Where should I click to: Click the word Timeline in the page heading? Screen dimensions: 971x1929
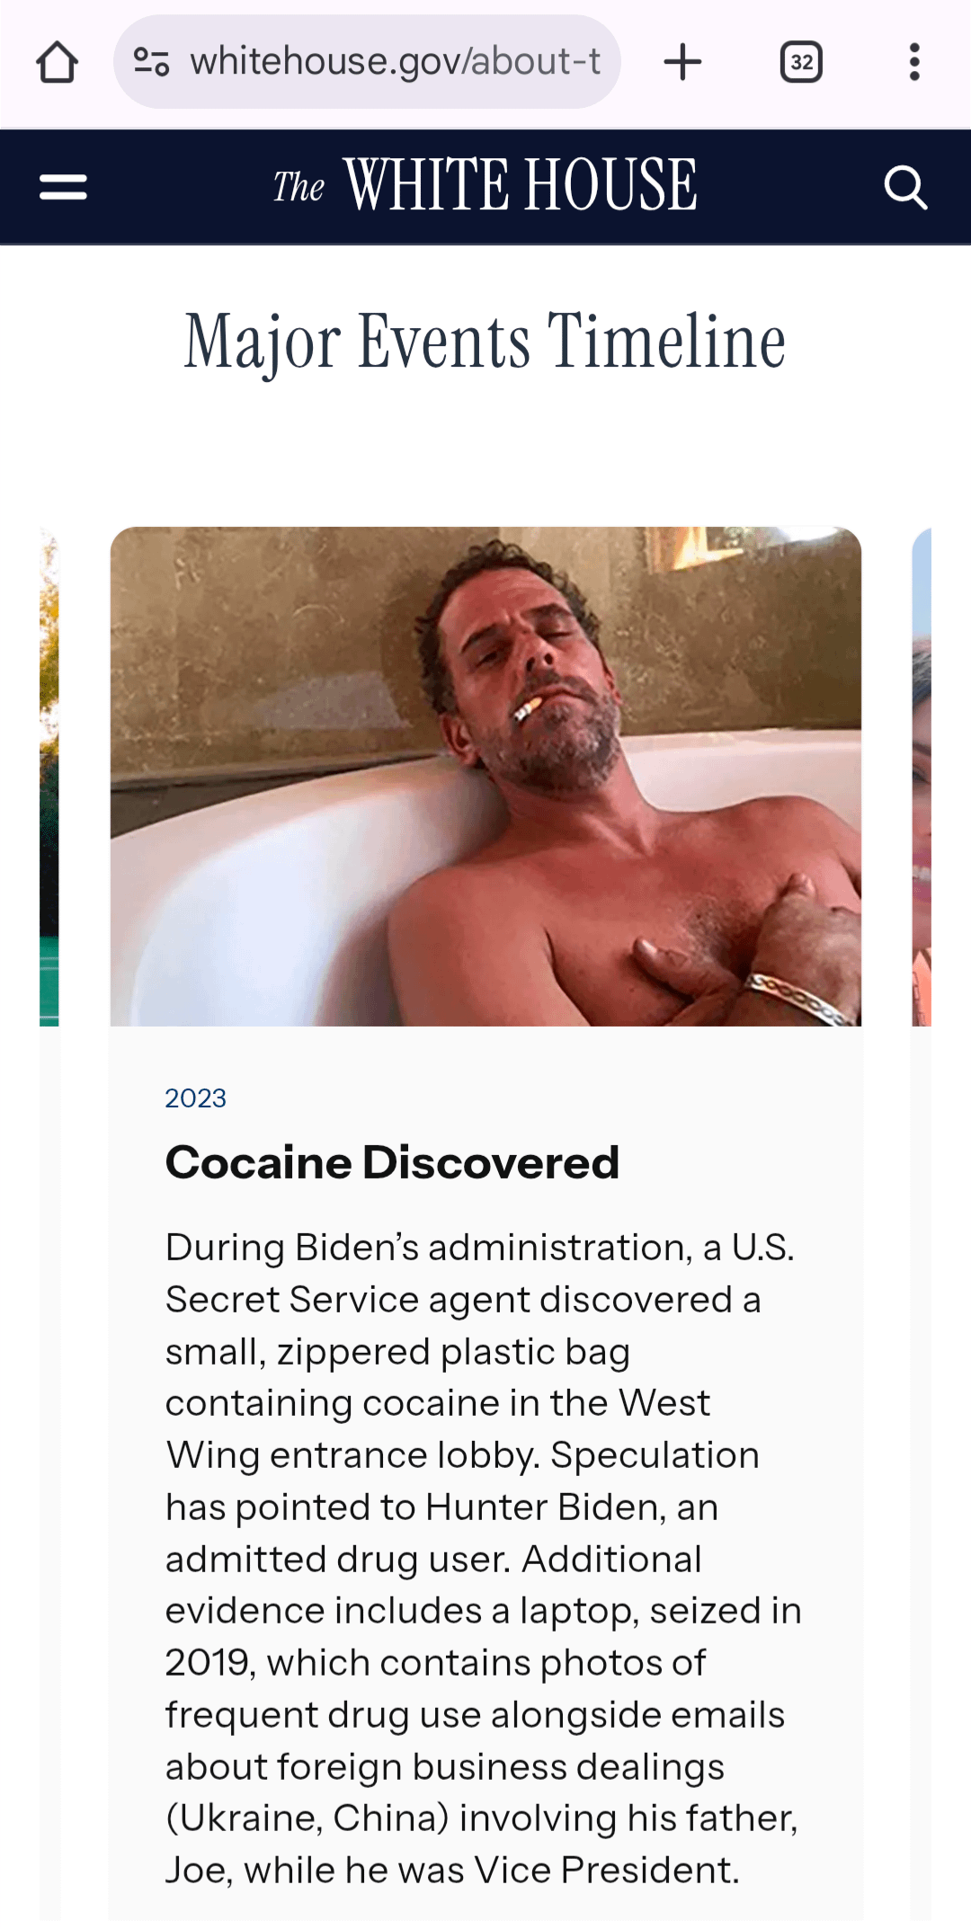pyautogui.click(x=667, y=342)
